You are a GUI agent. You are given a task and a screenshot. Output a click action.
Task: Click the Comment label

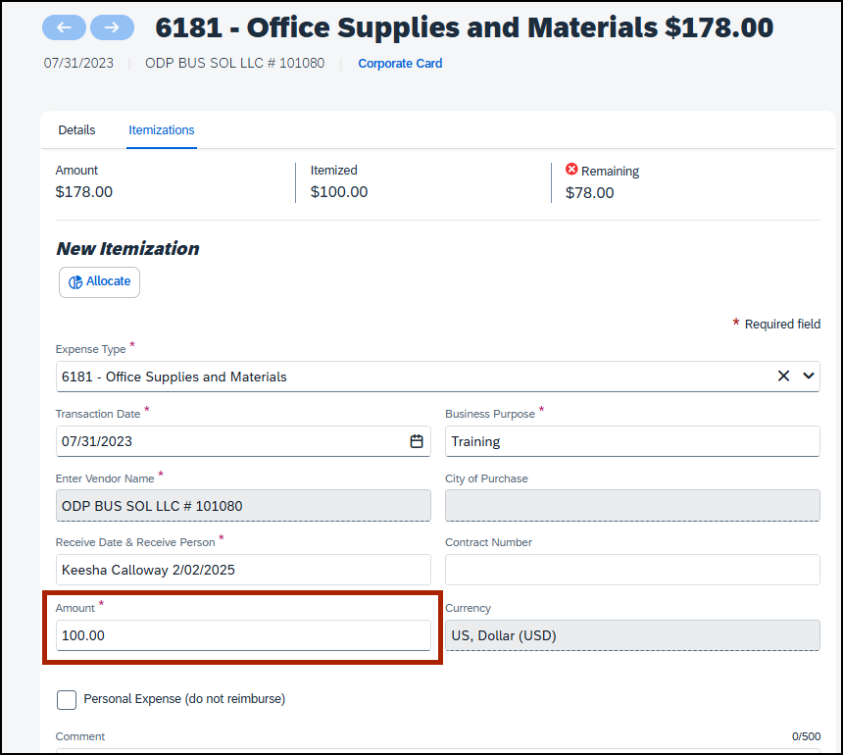[x=80, y=736]
